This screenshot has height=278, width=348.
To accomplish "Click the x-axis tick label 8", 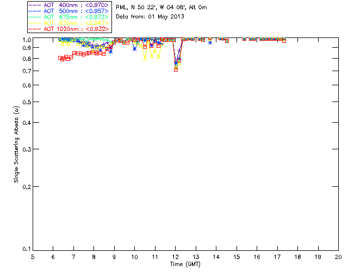I will (94, 257).
